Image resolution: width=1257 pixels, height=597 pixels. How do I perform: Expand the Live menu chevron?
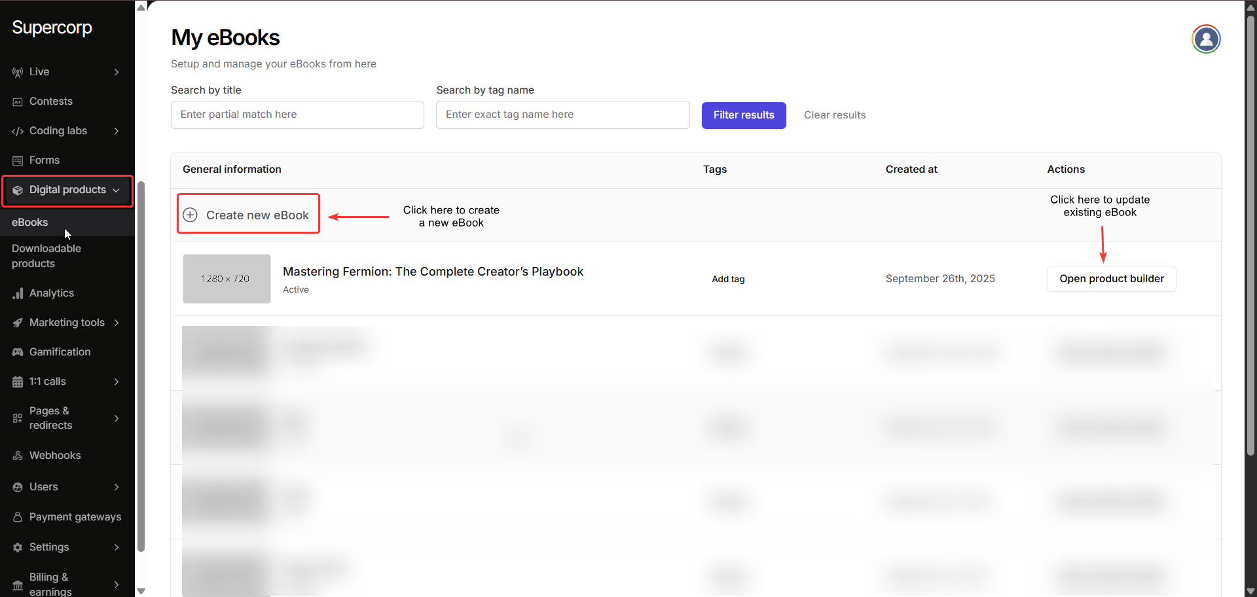117,72
